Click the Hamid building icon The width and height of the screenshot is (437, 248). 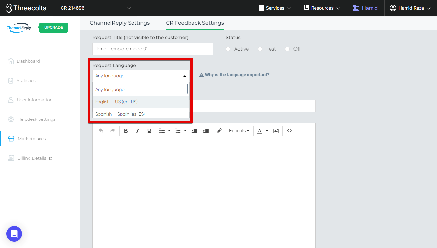356,8
